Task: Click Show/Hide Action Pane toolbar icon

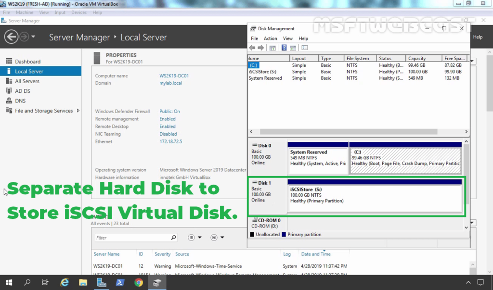Action: (293, 48)
